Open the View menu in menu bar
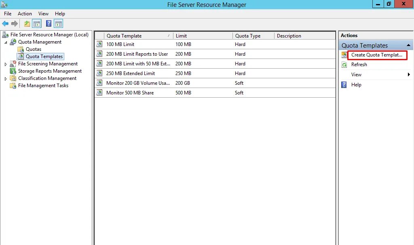This screenshot has height=245, width=414. pos(43,14)
